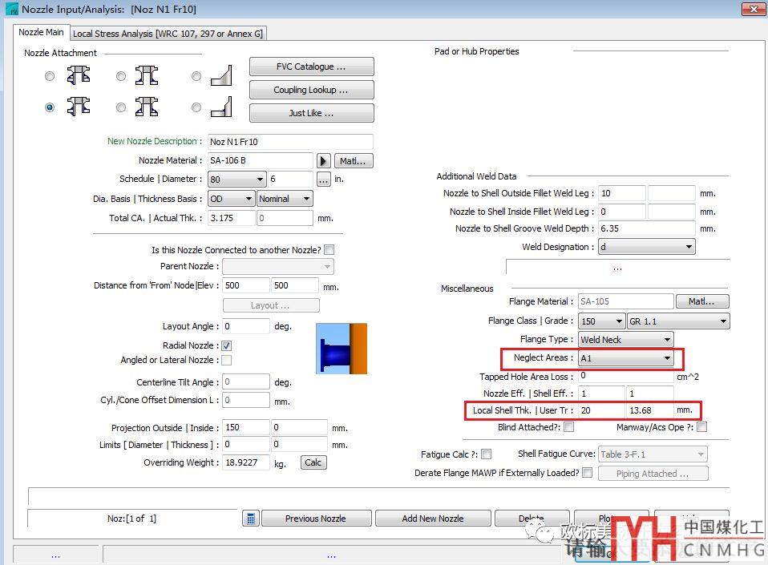Select the first top-row nozzle attachment radio
The height and width of the screenshot is (565, 768).
[x=50, y=76]
